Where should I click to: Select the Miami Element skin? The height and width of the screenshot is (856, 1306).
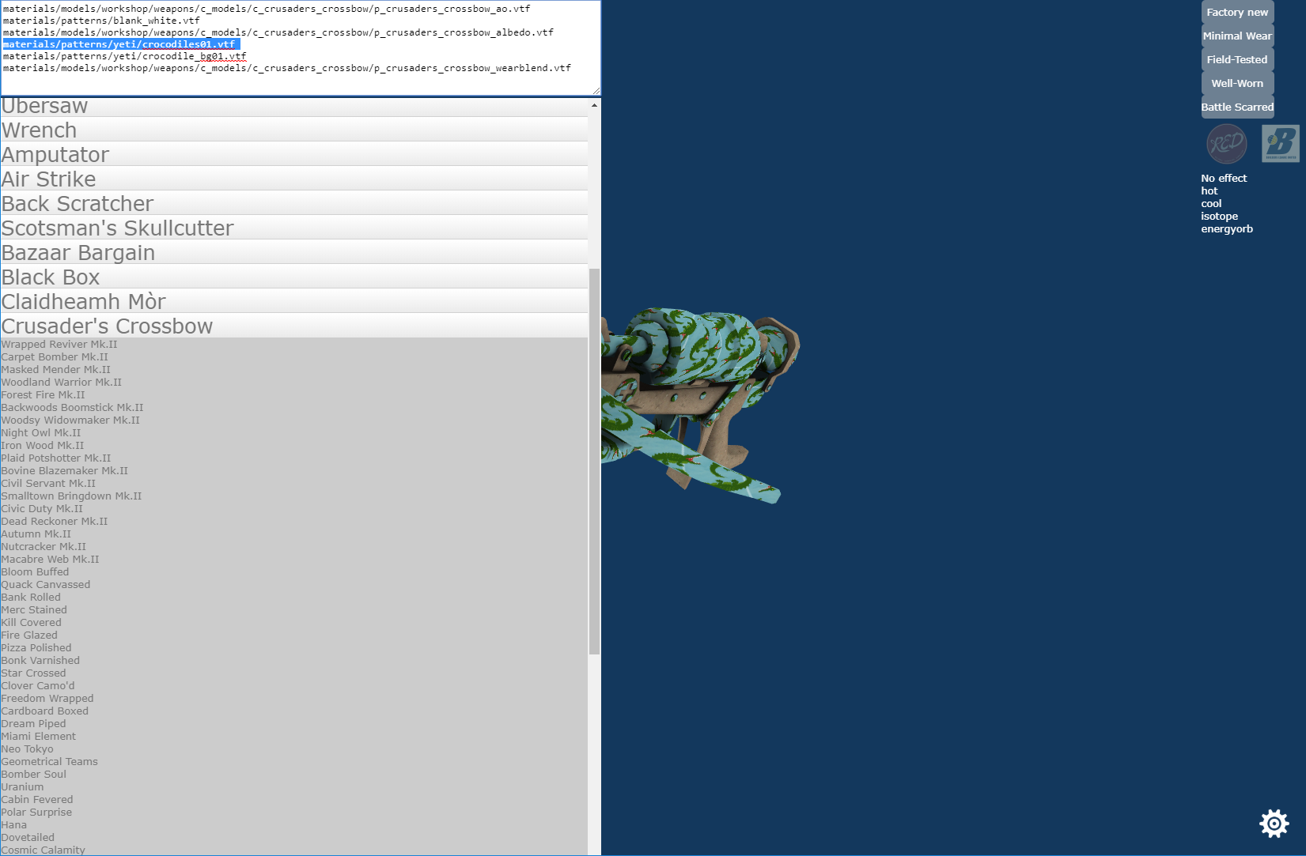pyautogui.click(x=39, y=737)
